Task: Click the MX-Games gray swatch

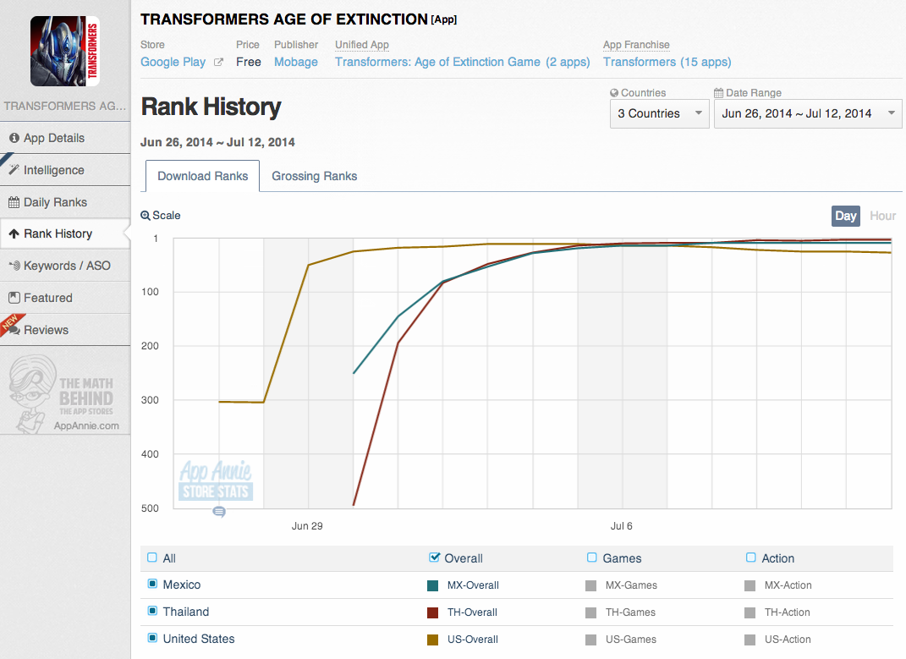Action: tap(590, 585)
